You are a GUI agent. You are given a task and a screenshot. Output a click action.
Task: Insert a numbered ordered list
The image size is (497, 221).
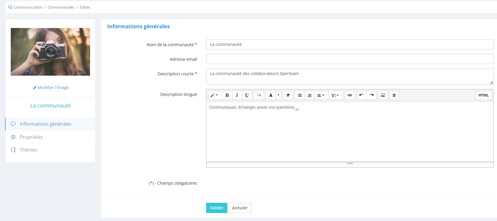(309, 95)
